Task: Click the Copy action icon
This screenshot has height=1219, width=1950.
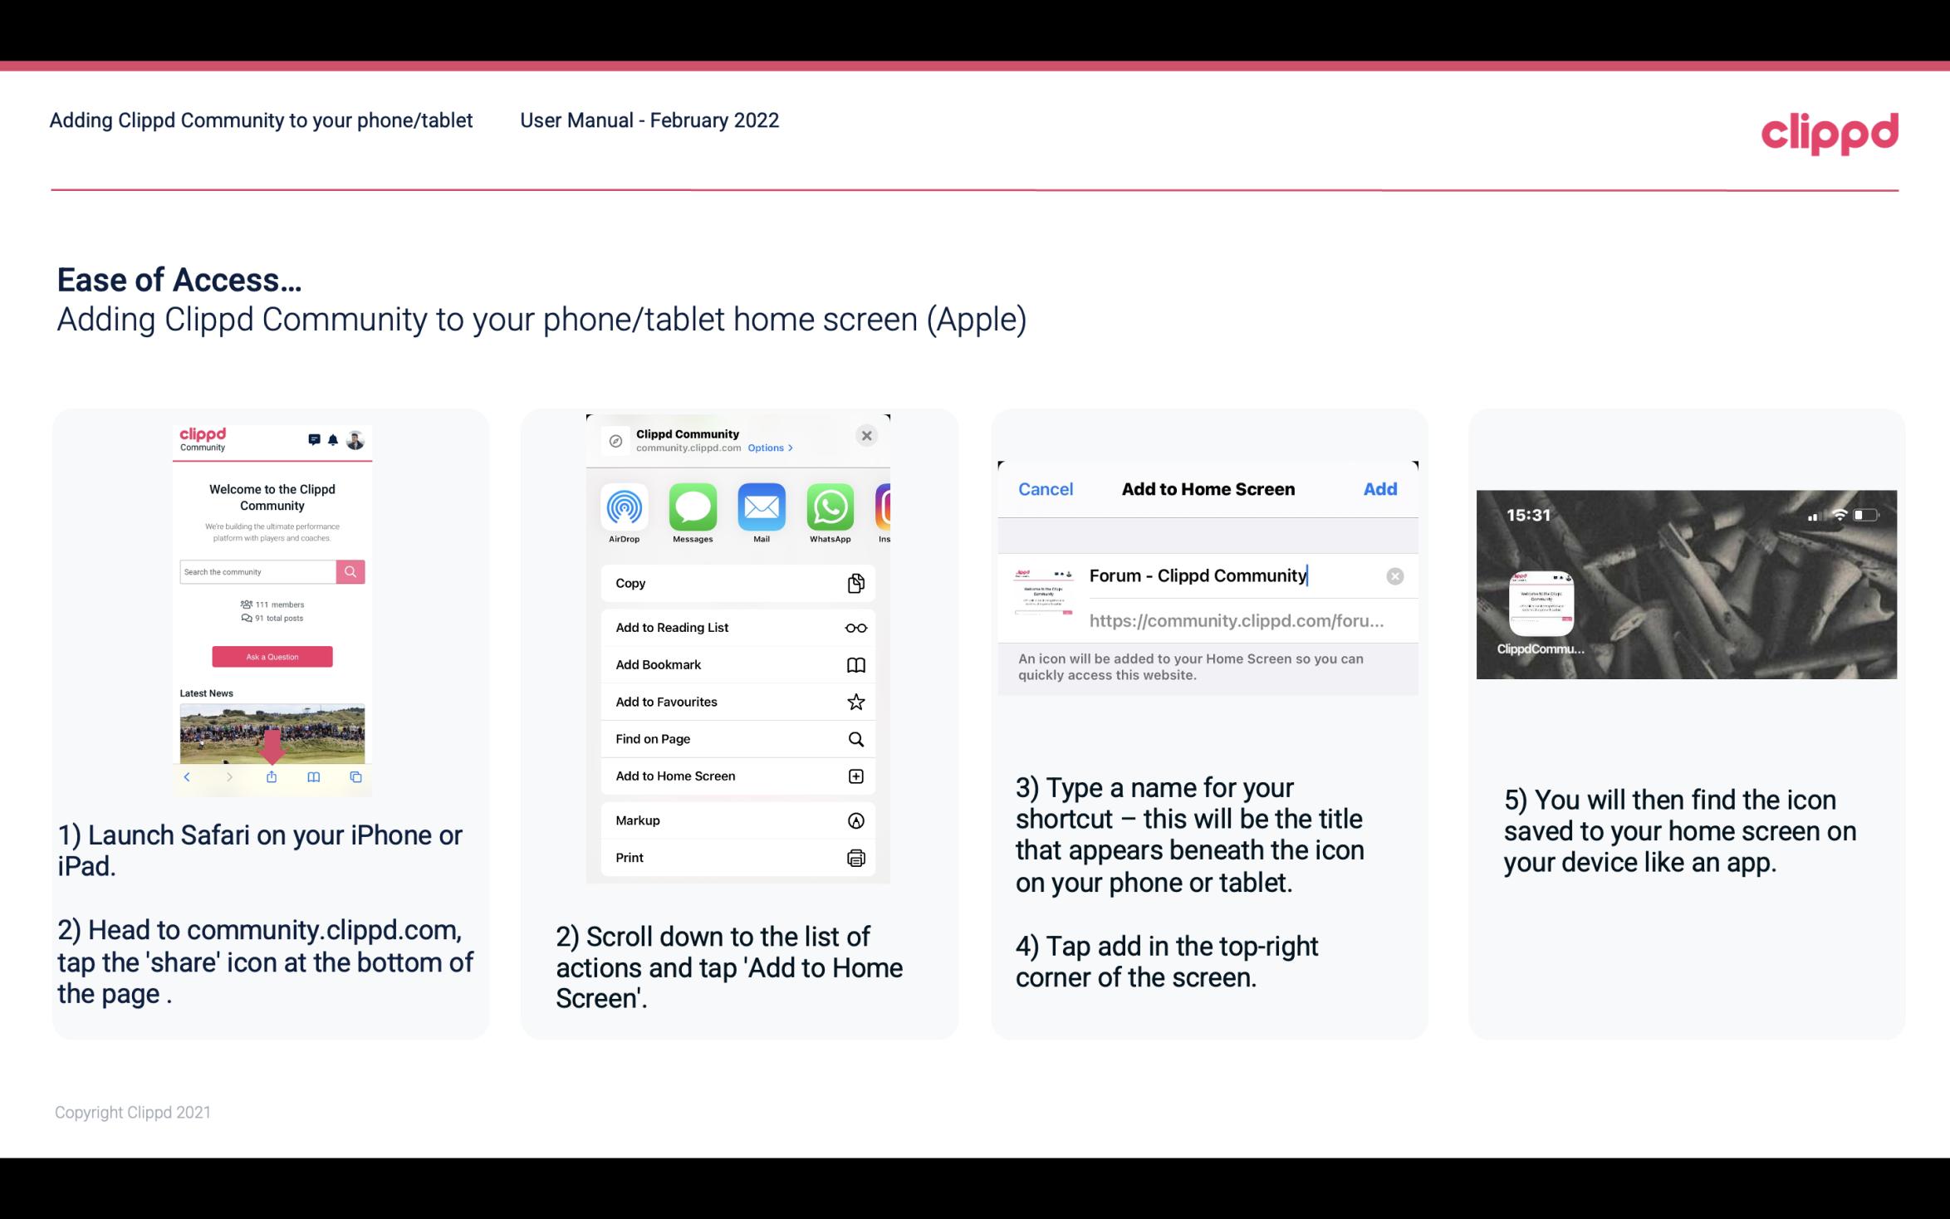Action: pyautogui.click(x=856, y=583)
